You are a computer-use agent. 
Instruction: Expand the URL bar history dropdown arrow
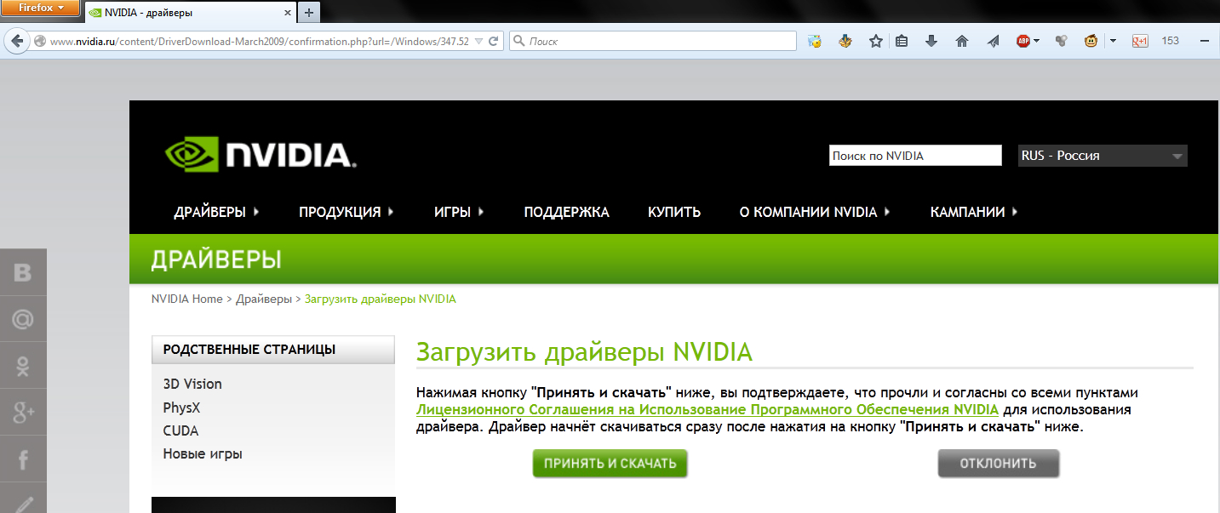point(478,41)
